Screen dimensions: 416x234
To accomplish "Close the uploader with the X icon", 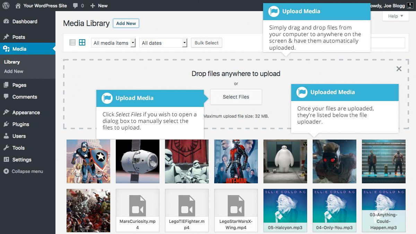I will (399, 69).
